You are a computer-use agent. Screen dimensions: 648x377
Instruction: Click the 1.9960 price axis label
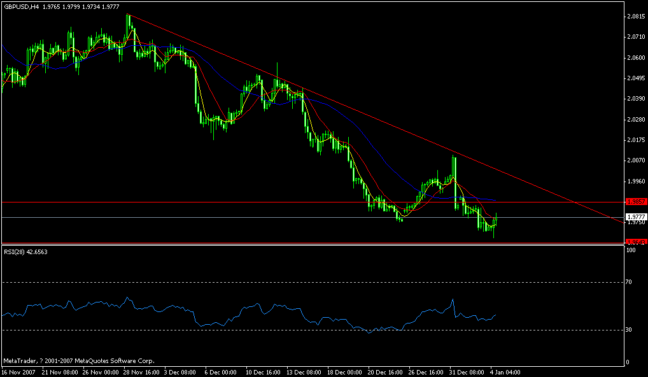pyautogui.click(x=636, y=181)
